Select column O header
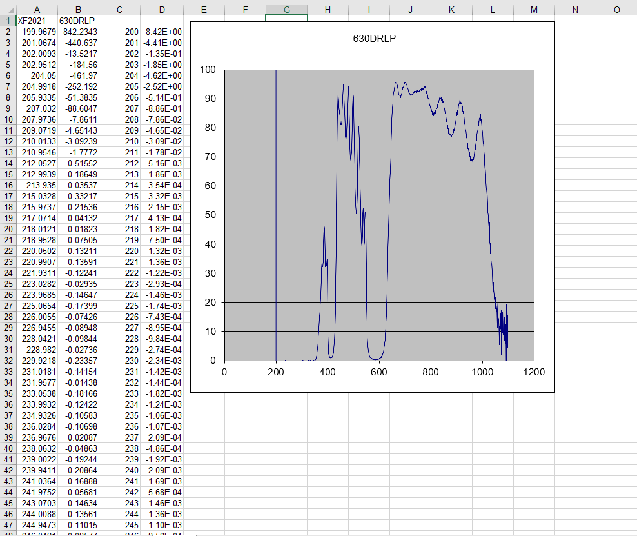This screenshot has height=536, width=637. click(616, 10)
